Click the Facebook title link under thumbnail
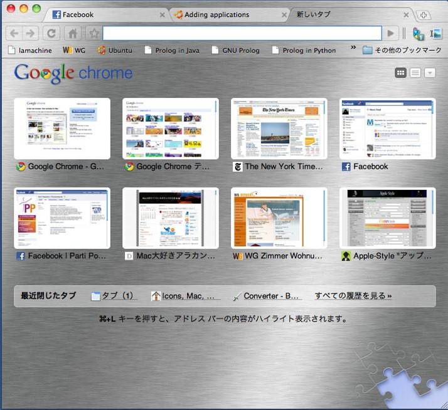The width and height of the screenshot is (448, 410). click(371, 167)
